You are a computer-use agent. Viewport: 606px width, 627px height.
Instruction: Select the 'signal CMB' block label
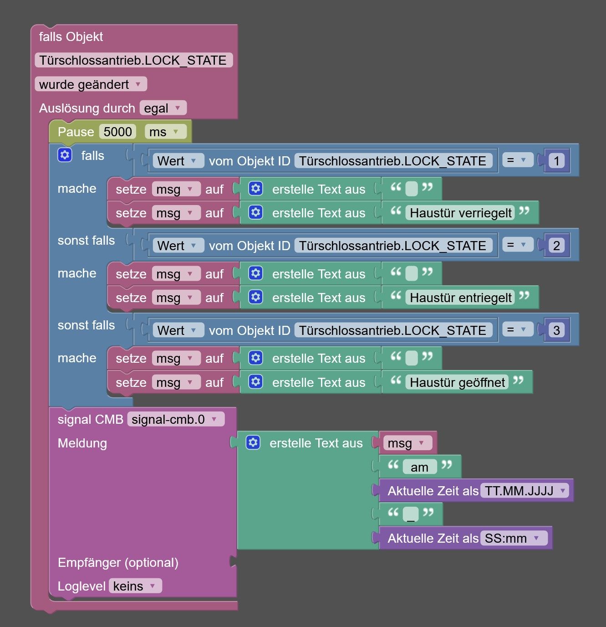point(90,419)
